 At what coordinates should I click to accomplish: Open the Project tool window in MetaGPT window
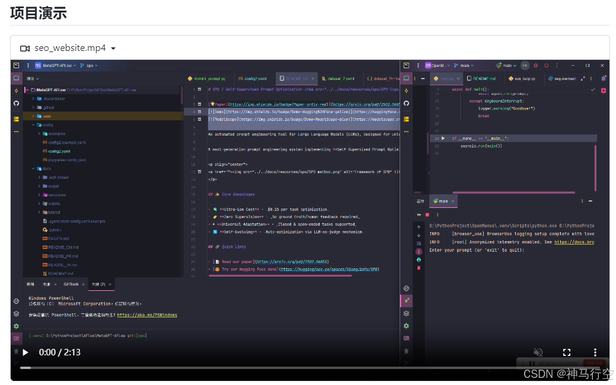click(16, 78)
